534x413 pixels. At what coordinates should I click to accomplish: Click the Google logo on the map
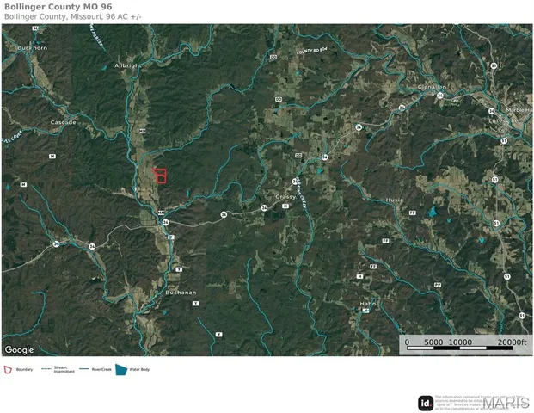tap(19, 350)
